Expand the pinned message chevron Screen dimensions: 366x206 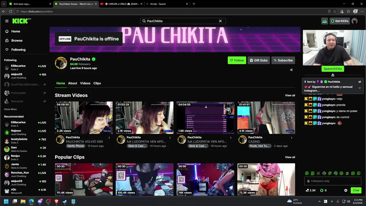(x=360, y=88)
